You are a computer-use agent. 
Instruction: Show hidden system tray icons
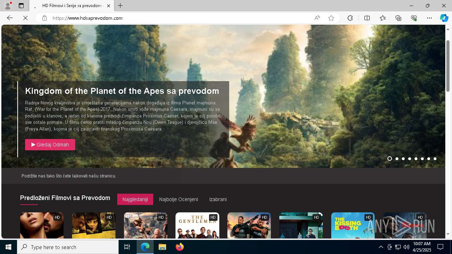coord(381,247)
